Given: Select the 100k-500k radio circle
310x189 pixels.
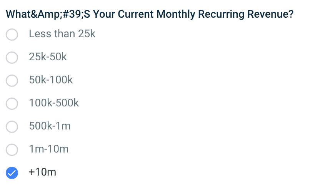Looking at the screenshot, I should pos(12,104).
